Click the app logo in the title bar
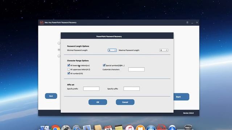232x130 pixels. (x=42, y=22)
